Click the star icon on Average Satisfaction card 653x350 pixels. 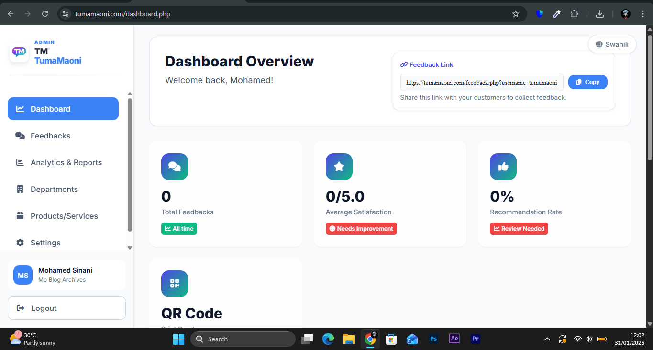(x=339, y=167)
